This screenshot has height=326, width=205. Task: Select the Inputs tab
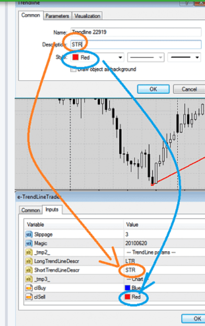tap(52, 210)
